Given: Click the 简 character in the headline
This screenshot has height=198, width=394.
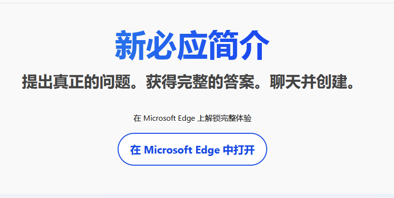Looking at the screenshot, I should pos(223,45).
